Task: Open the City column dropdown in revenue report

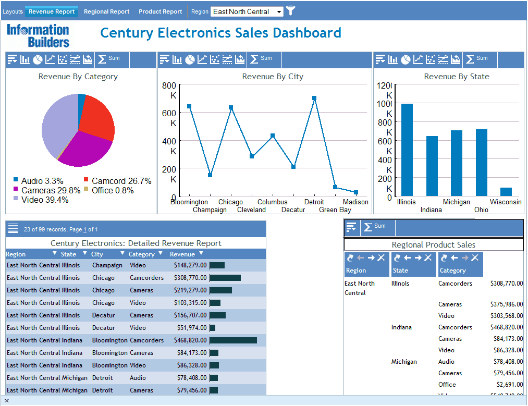Action: [x=122, y=253]
